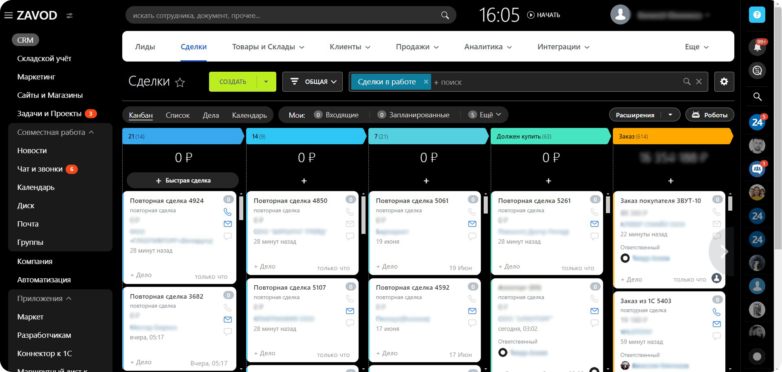Remove the Сделки в работе filter chip
782x372 pixels.
coord(426,81)
